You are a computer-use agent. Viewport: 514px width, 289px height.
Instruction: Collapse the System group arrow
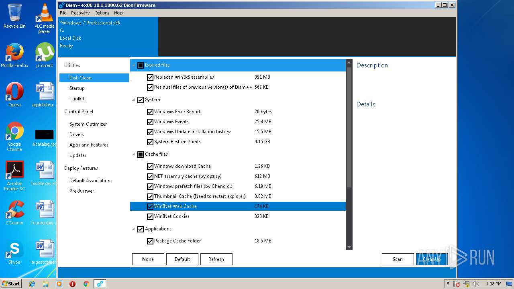[x=134, y=100]
